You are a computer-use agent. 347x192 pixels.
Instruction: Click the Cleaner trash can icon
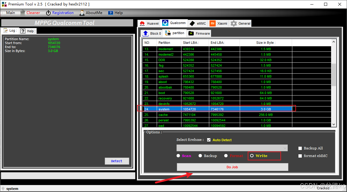[x=23, y=13]
